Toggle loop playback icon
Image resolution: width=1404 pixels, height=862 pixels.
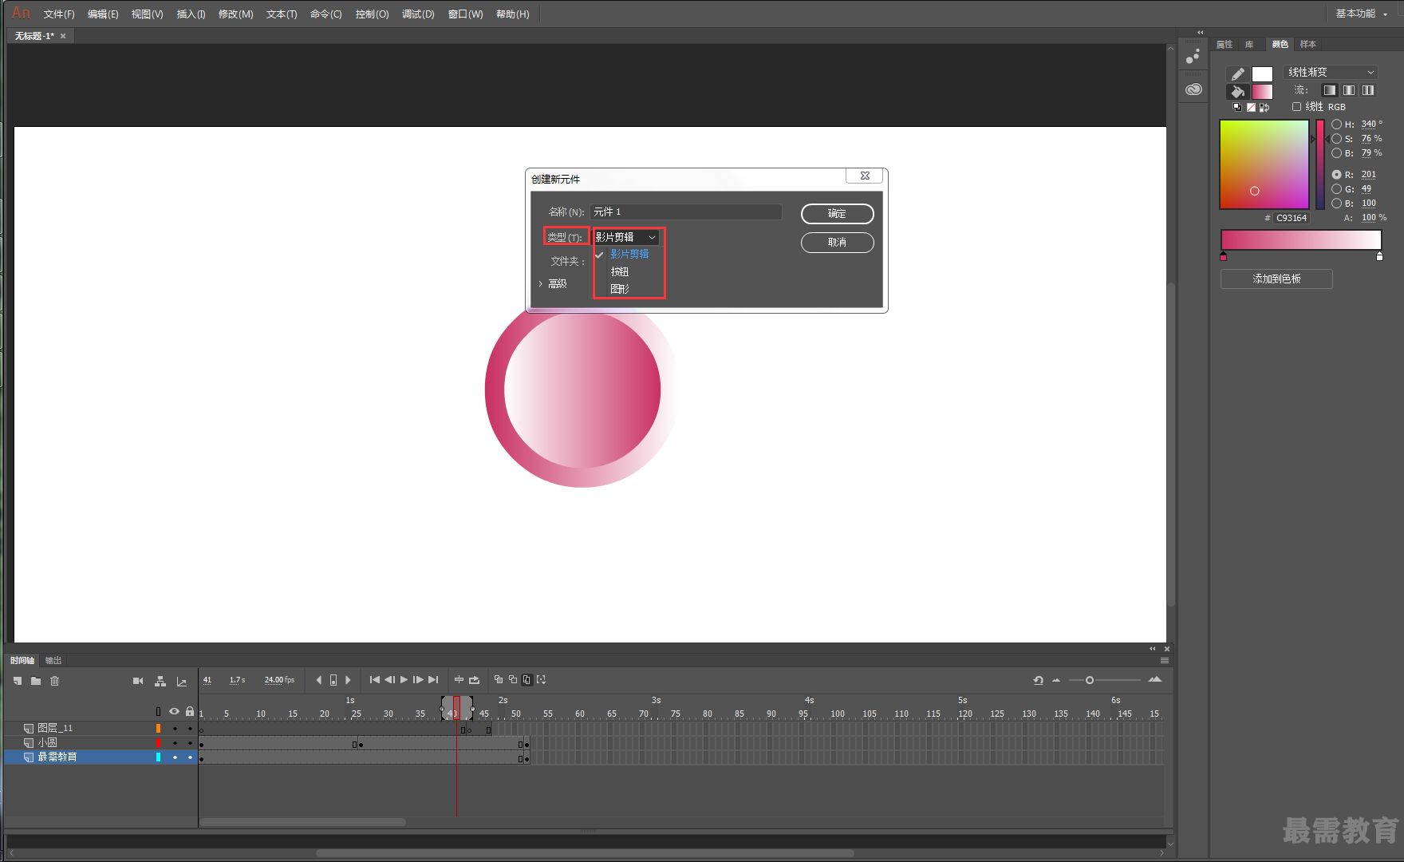pos(475,680)
